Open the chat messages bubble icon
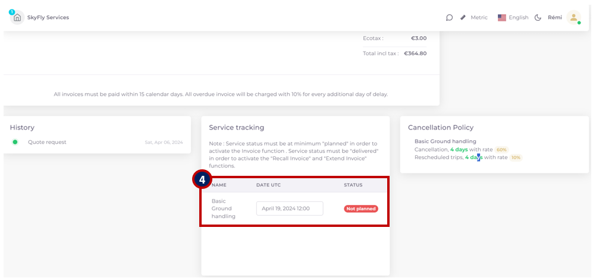Screen dimensions: 593x278 449,17
